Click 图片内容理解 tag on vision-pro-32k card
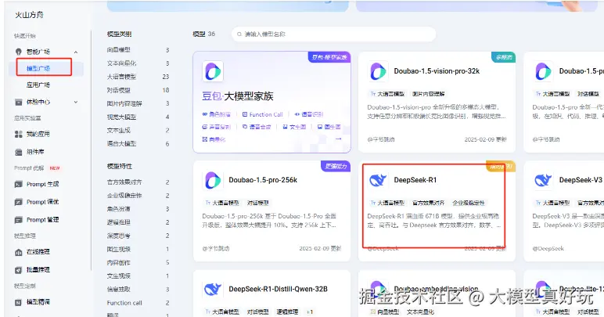 point(428,94)
